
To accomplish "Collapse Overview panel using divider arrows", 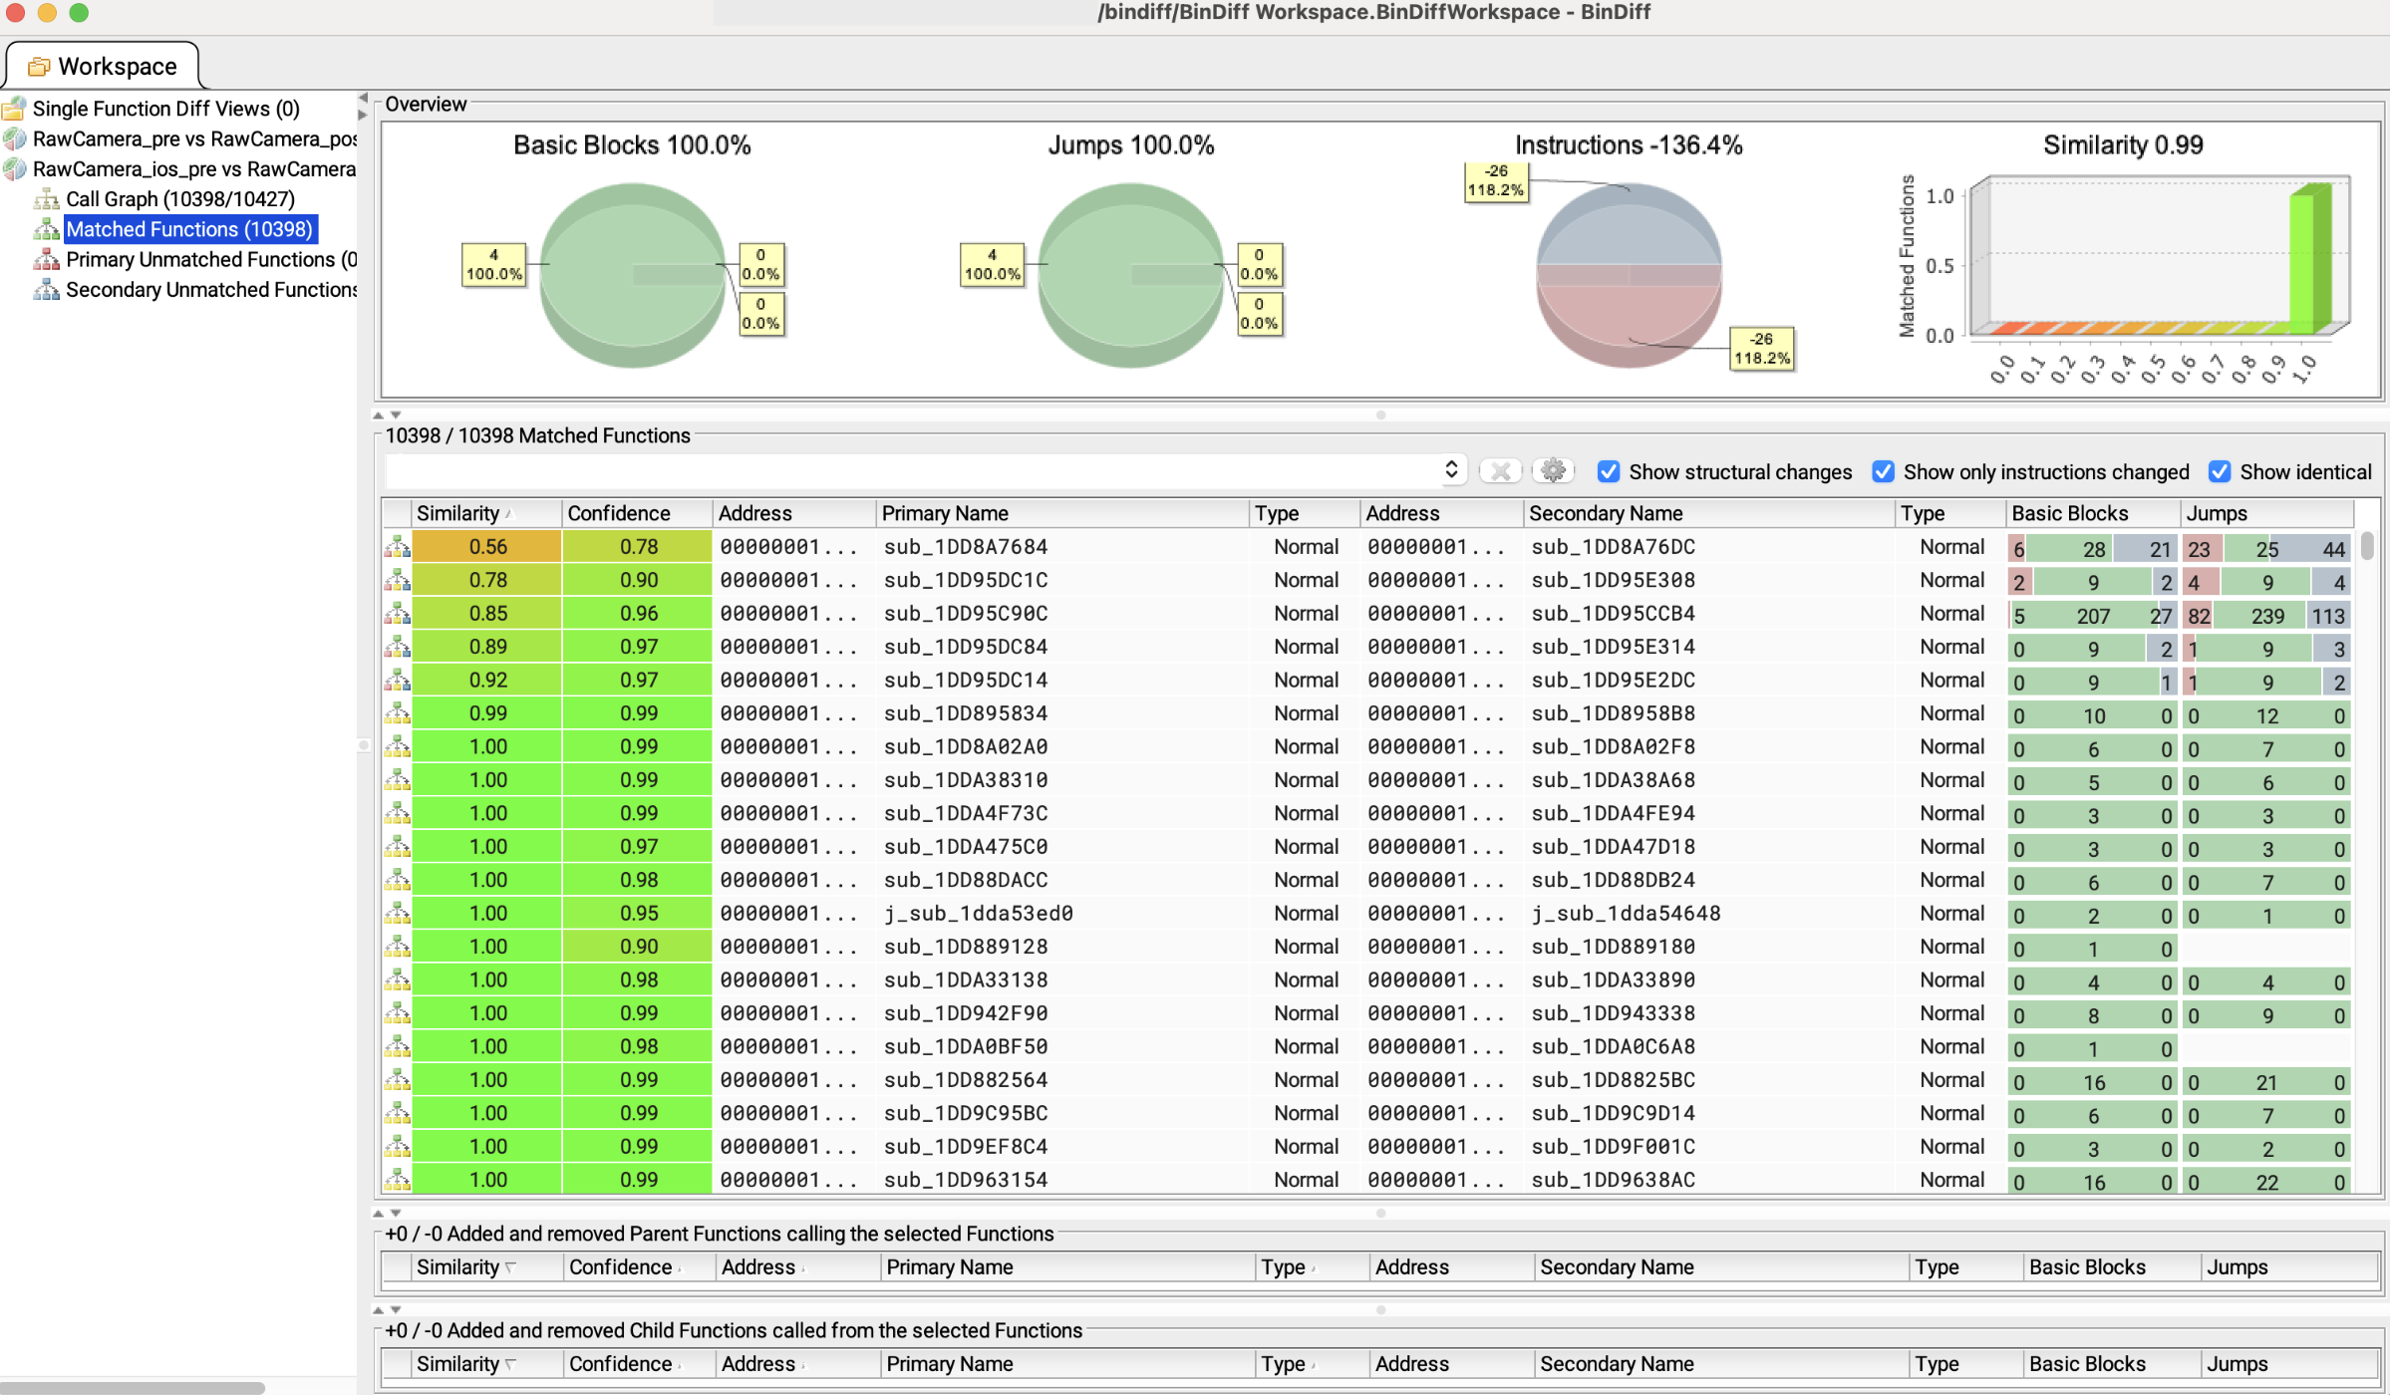I will coord(379,415).
